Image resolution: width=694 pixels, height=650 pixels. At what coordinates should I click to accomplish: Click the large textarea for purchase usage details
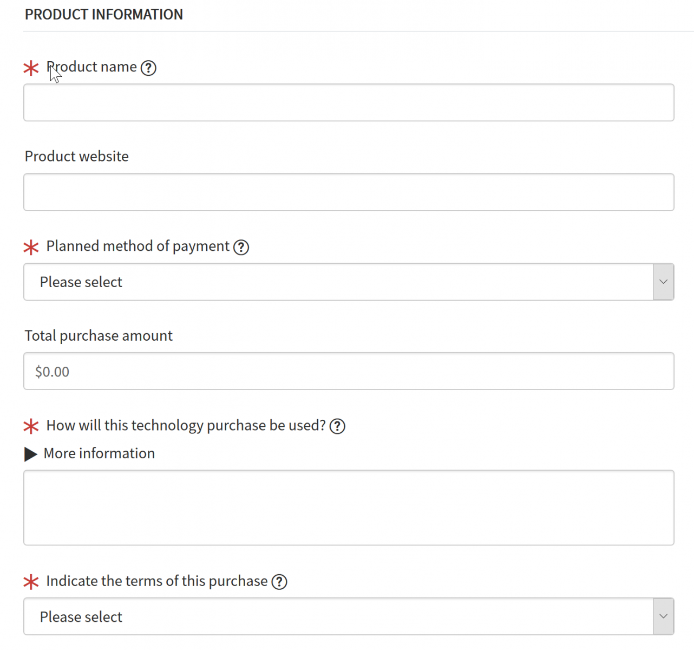click(x=349, y=508)
